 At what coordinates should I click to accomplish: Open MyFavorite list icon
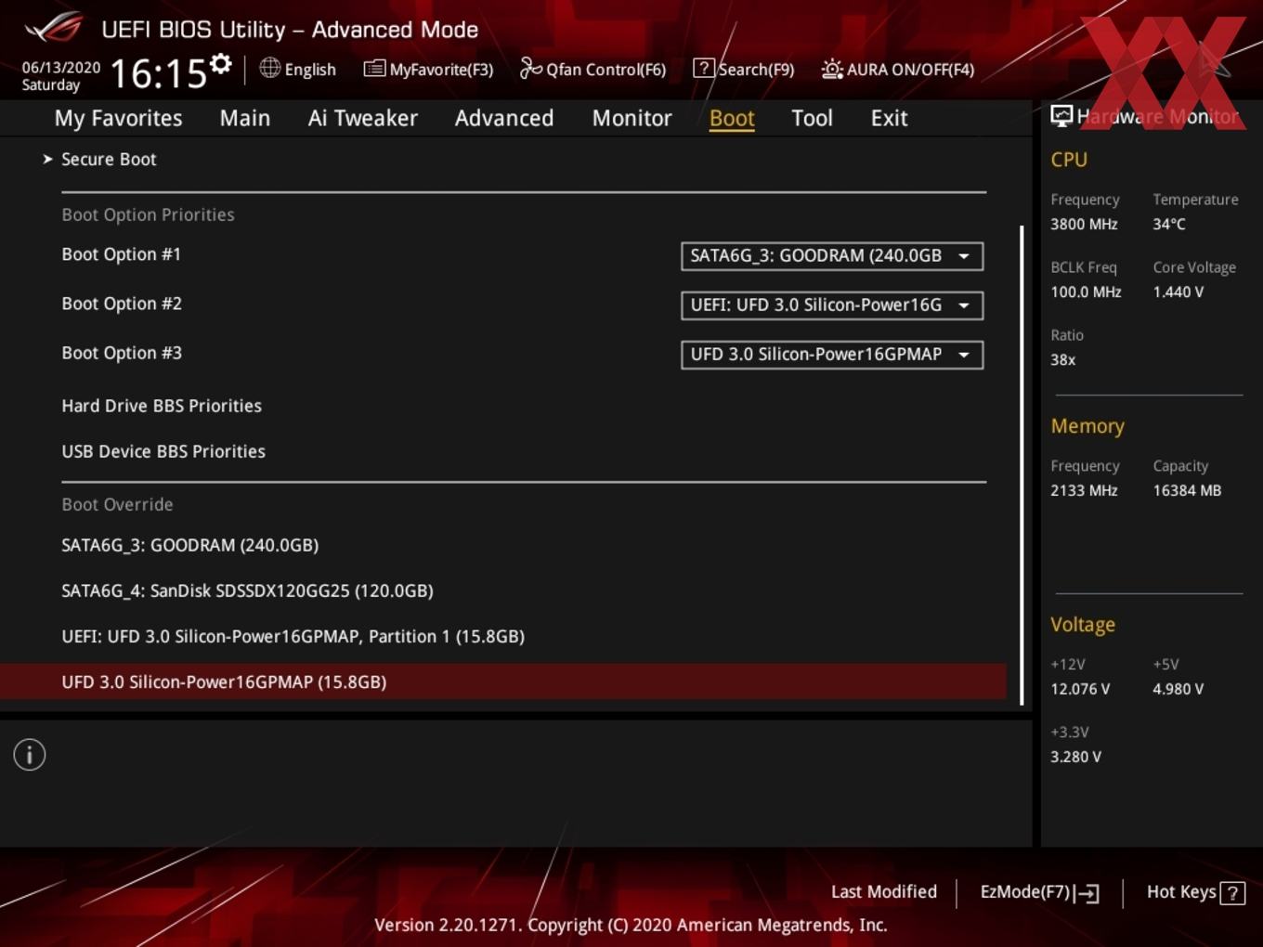click(374, 69)
